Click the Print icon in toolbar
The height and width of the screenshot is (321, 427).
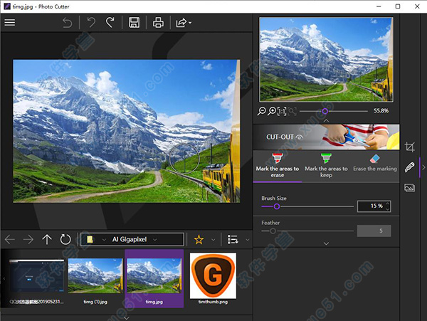point(158,22)
